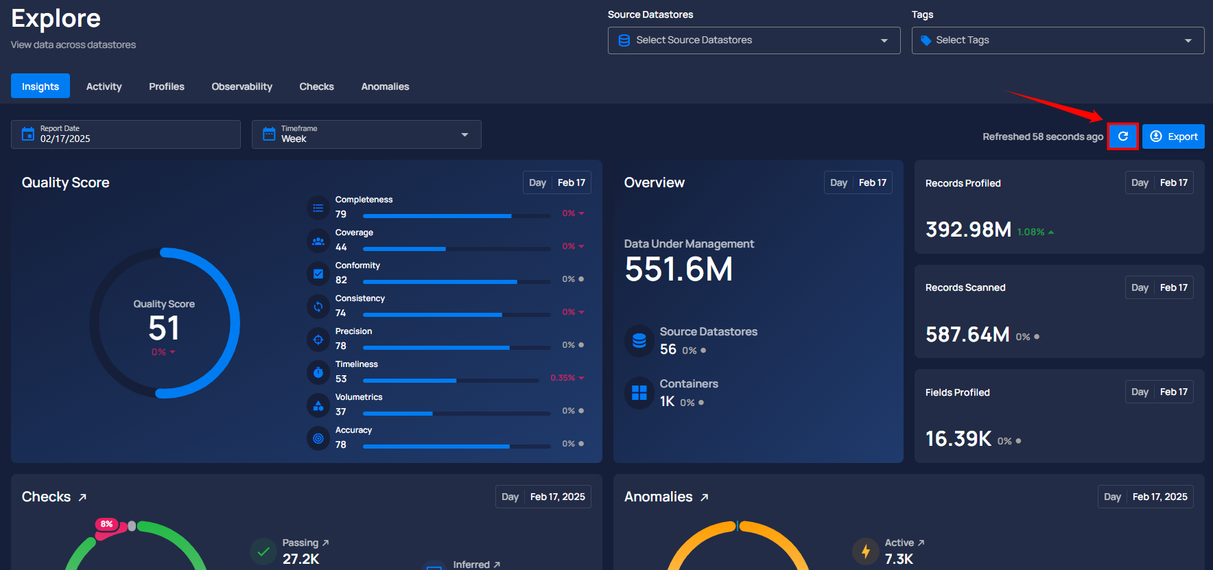1213x570 pixels.
Task: Click the Conformity checkmark icon
Action: [318, 274]
